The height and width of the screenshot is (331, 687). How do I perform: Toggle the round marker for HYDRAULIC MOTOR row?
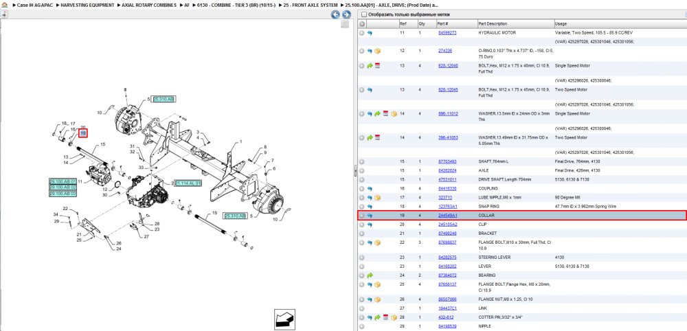pyautogui.click(x=361, y=33)
